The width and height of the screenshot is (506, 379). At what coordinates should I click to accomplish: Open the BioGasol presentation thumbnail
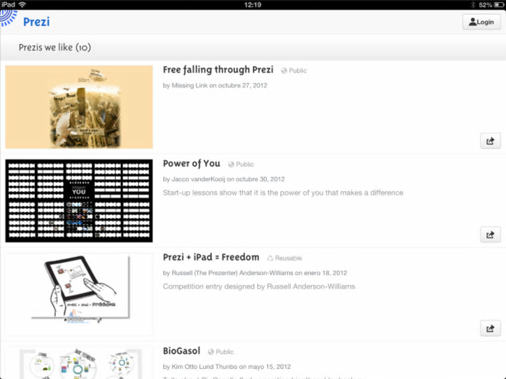[79, 363]
